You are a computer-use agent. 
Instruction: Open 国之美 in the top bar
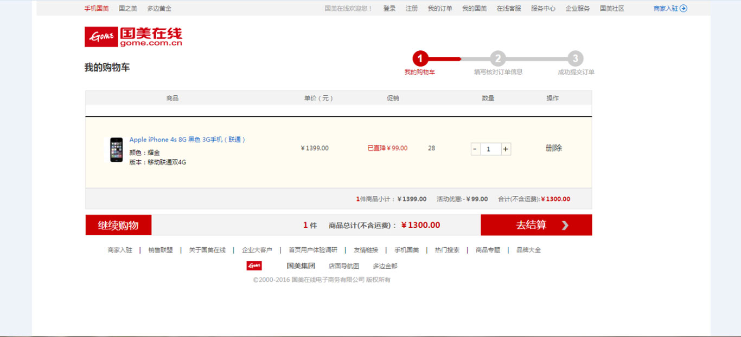(x=128, y=8)
